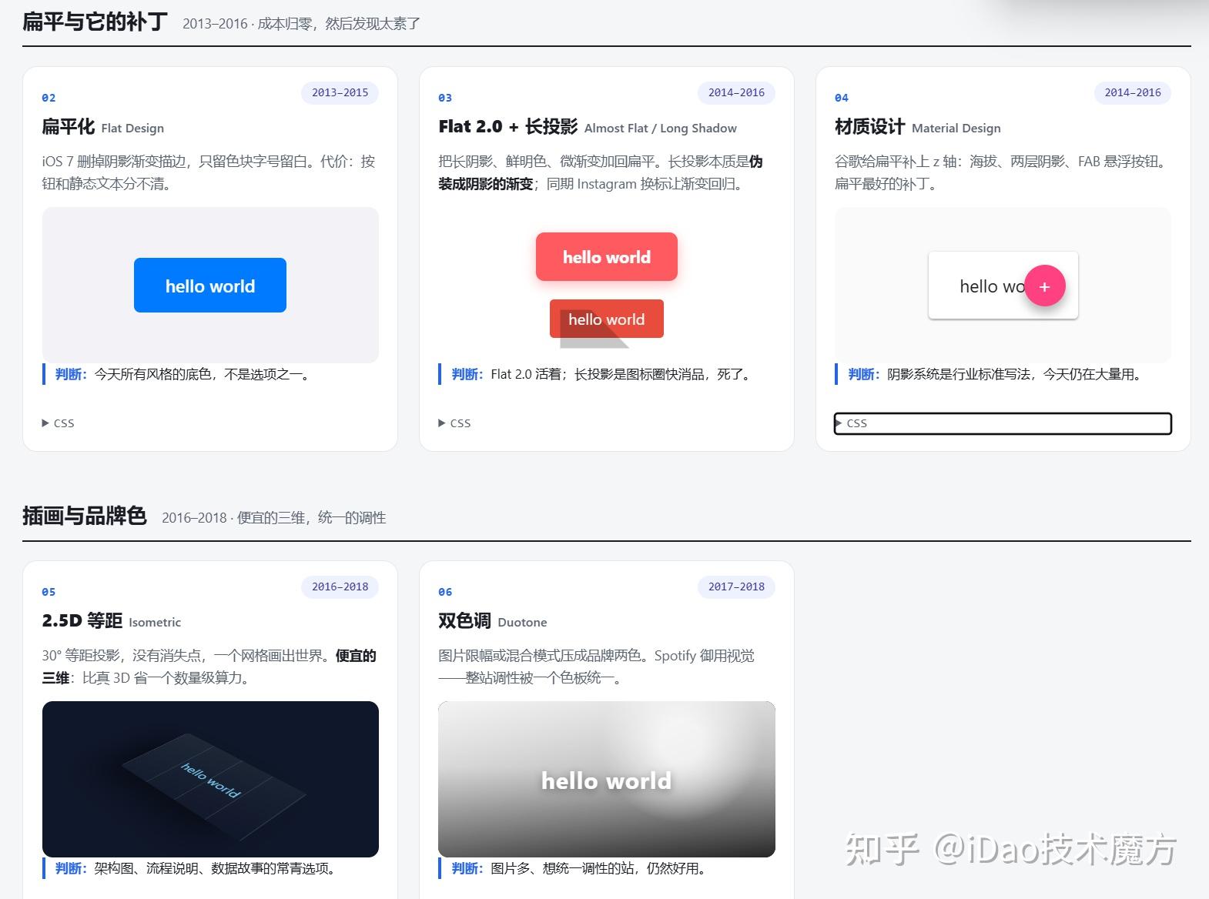The height and width of the screenshot is (899, 1209).
Task: Click the coral gradient hello world button
Action: [x=607, y=257]
